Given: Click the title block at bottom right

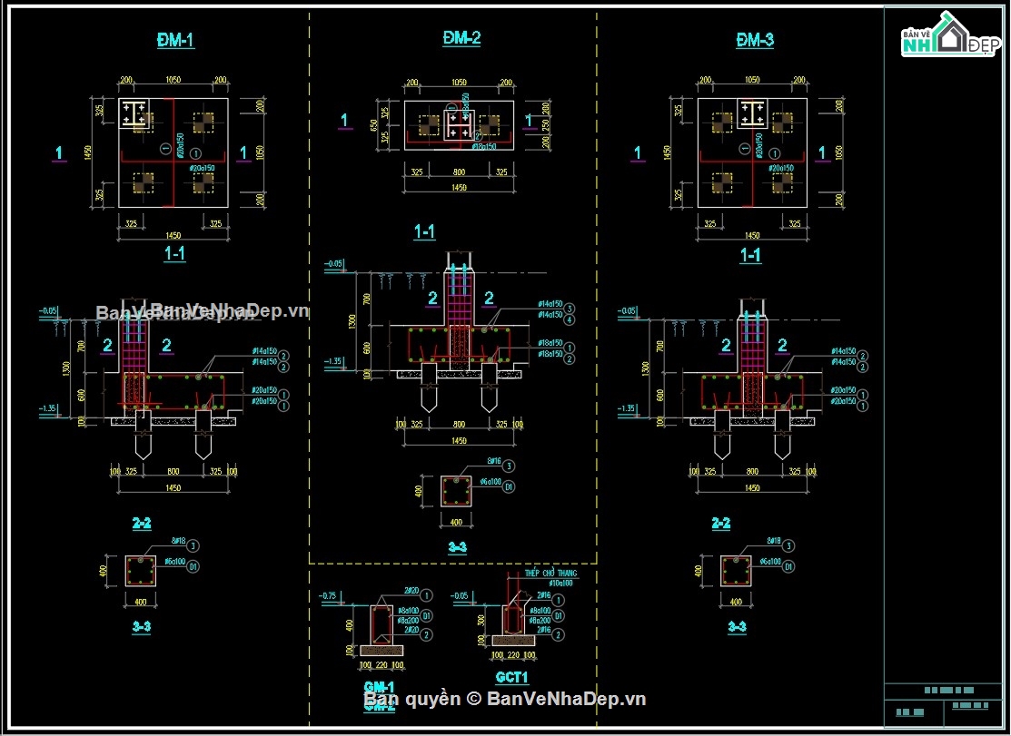Looking at the screenshot, I should (943, 704).
